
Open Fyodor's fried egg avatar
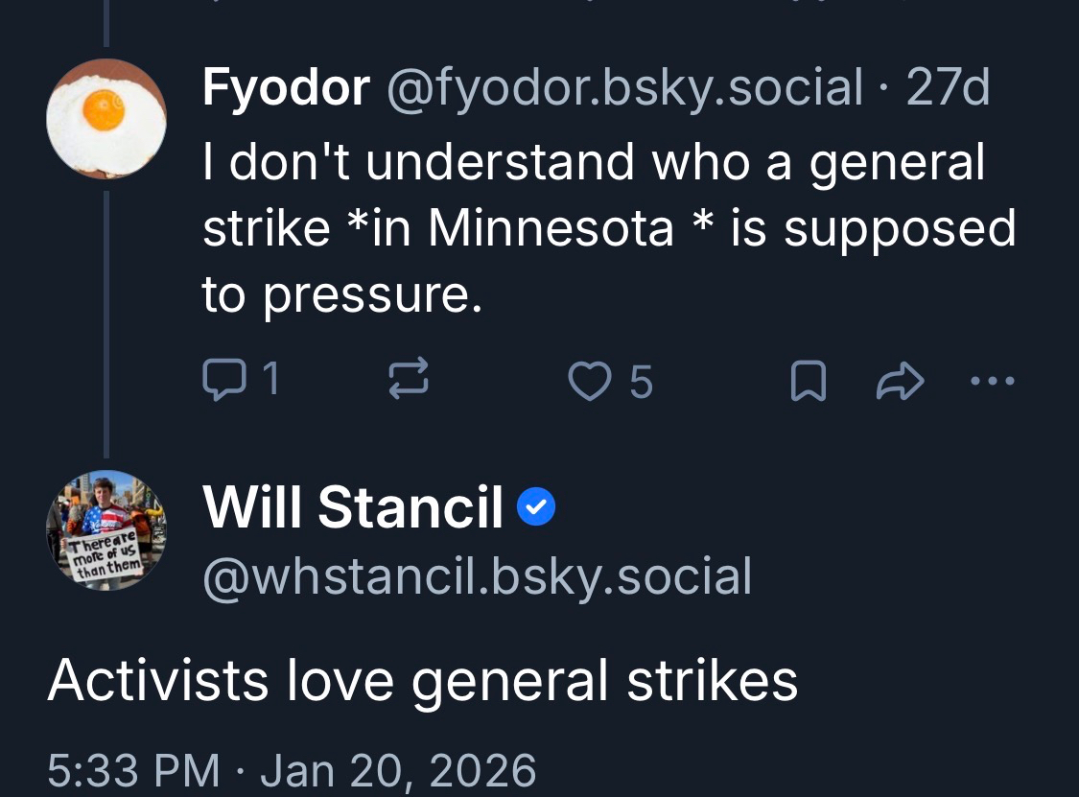click(x=106, y=118)
